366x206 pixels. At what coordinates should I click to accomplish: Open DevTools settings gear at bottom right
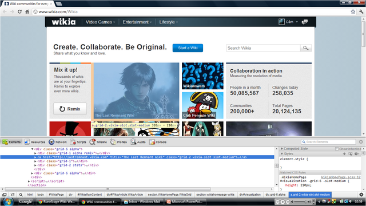[x=361, y=195]
